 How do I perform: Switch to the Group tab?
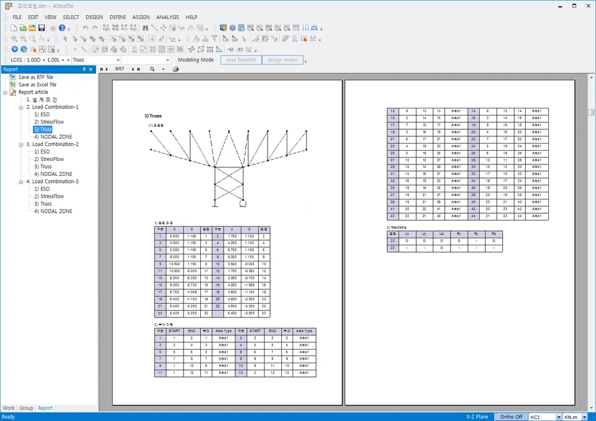point(26,408)
